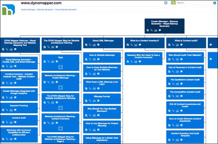The width and height of the screenshot is (218, 144).
Task: Open the blue info icon at top right
Action: pos(215,3)
